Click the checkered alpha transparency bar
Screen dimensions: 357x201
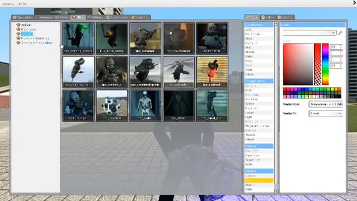click(x=317, y=64)
